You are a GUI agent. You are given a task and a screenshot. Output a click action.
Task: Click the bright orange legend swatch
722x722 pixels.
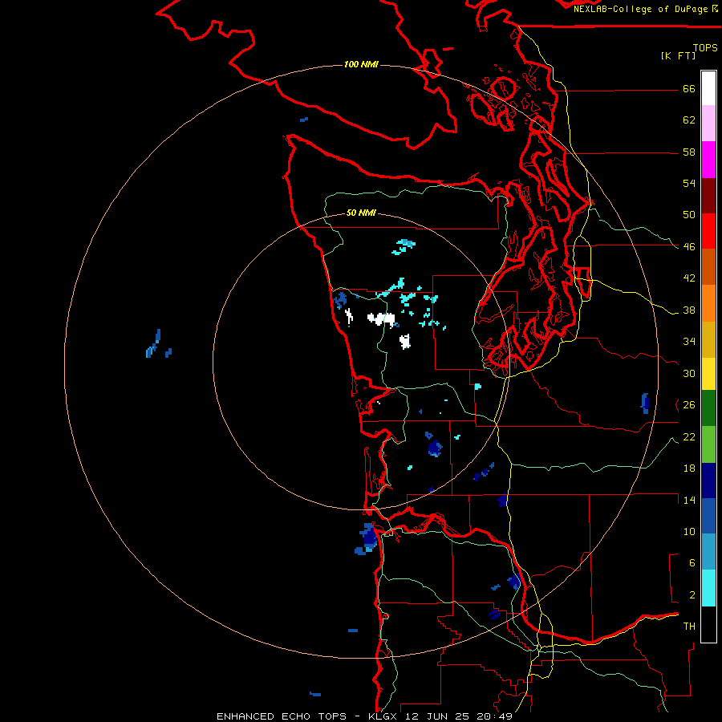tap(708, 303)
